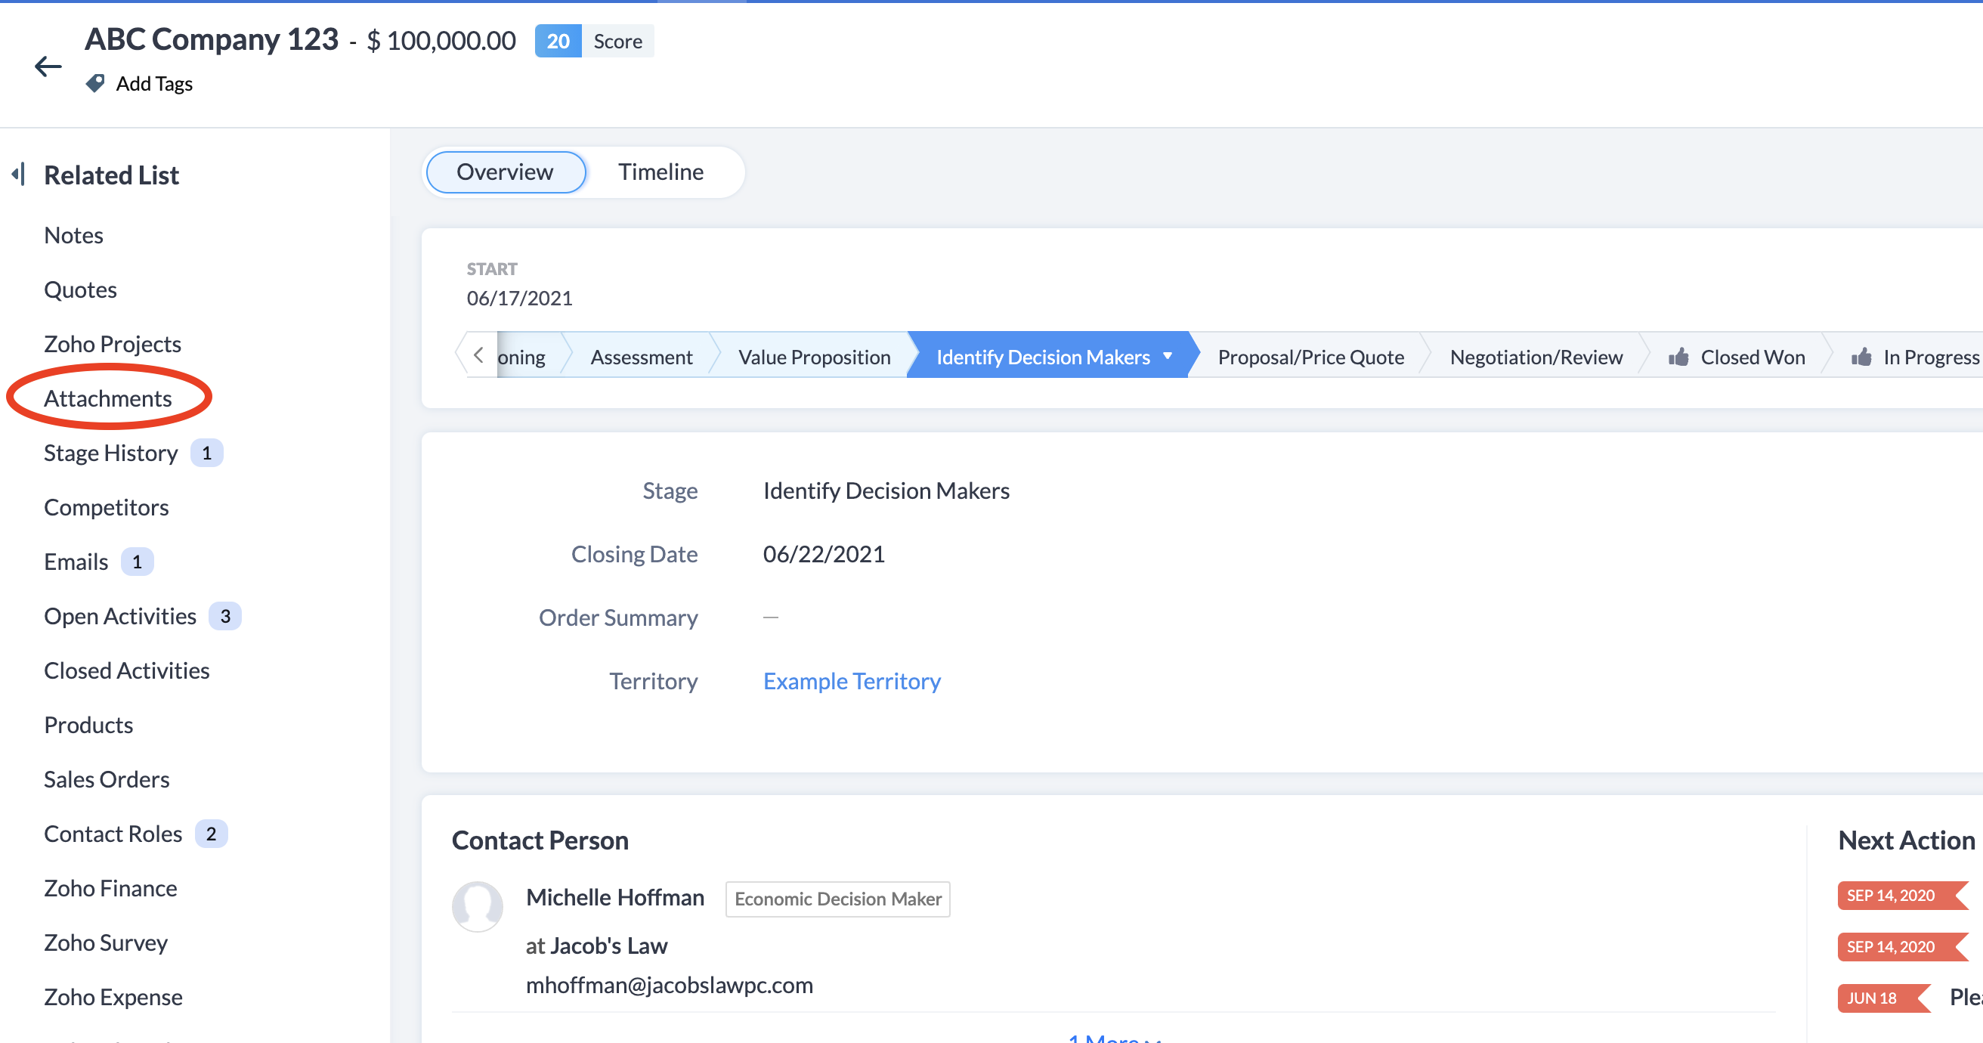Image resolution: width=1983 pixels, height=1043 pixels.
Task: Select the Proposal/Price Quote stage
Action: pos(1310,357)
